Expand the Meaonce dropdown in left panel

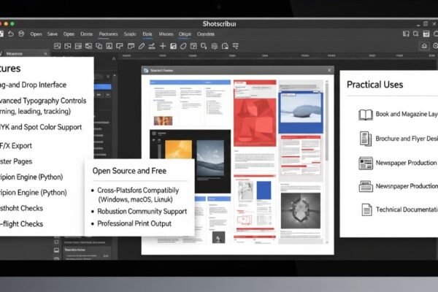(26, 53)
